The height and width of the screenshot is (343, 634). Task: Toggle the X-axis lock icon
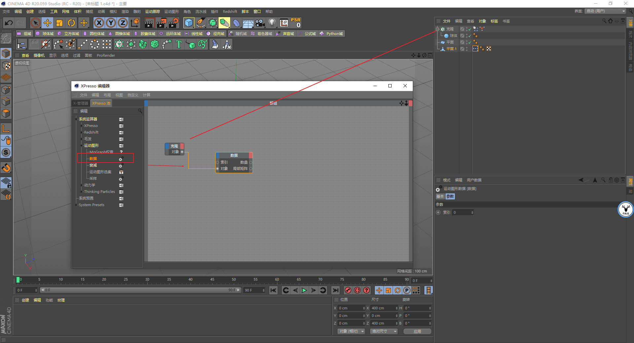(99, 23)
